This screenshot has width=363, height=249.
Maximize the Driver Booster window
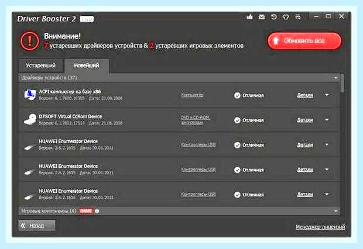328,16
